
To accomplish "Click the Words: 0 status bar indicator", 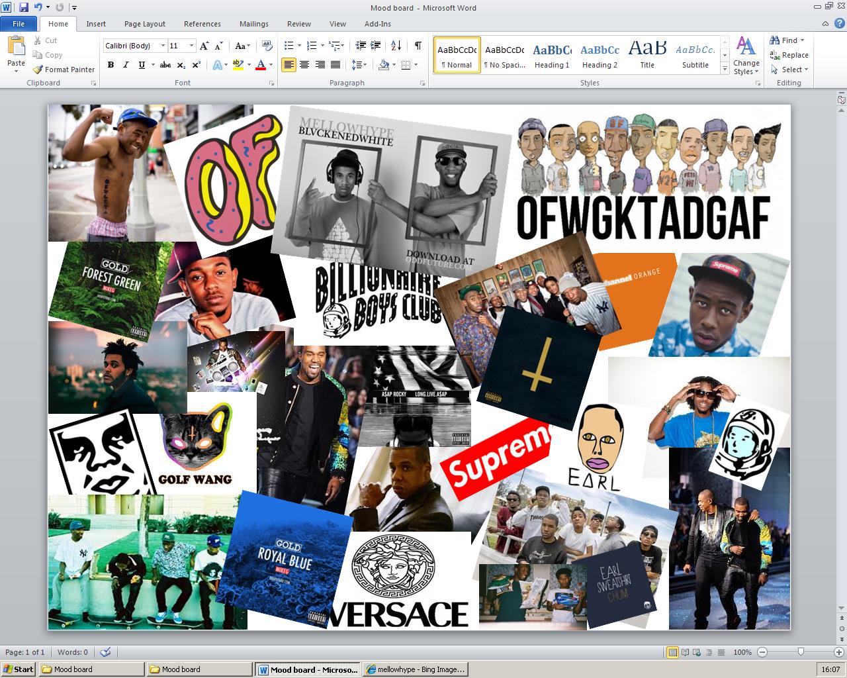I will [73, 652].
